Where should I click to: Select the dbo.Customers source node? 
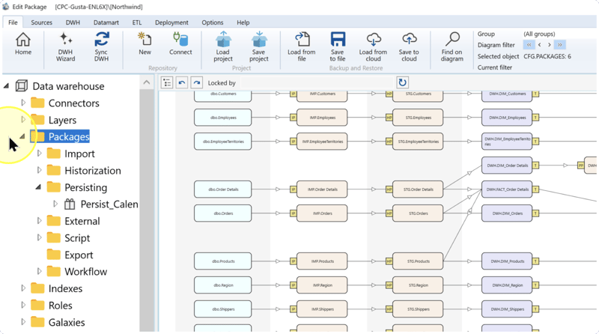[x=222, y=95]
